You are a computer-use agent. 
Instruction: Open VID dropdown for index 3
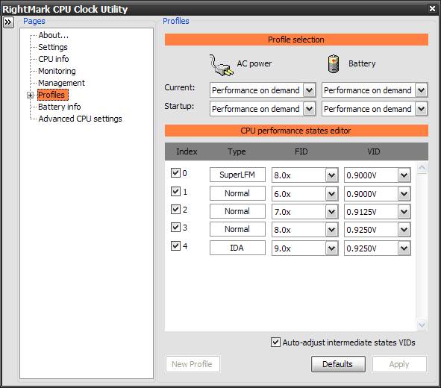[x=404, y=230]
